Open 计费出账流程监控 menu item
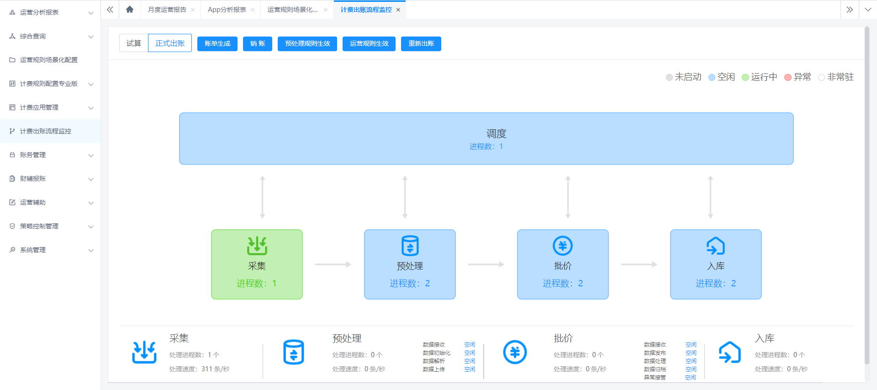Image resolution: width=877 pixels, height=390 pixels. (x=50, y=131)
